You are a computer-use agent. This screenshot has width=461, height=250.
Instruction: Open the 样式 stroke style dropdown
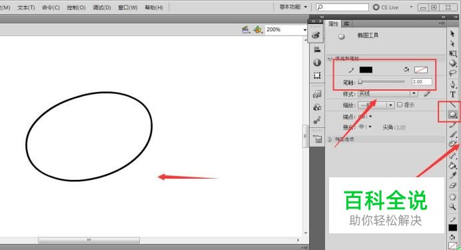coord(388,93)
